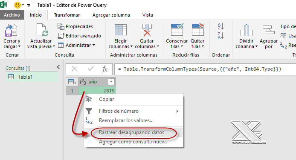Open the Cerrar y cargar dropdown arrow

click(x=20, y=46)
